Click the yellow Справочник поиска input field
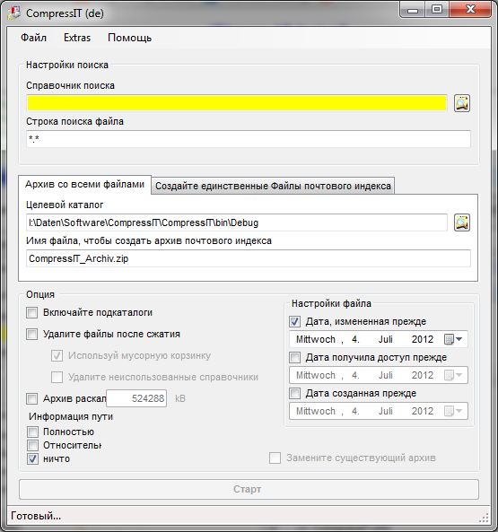498x532 pixels. click(237, 103)
